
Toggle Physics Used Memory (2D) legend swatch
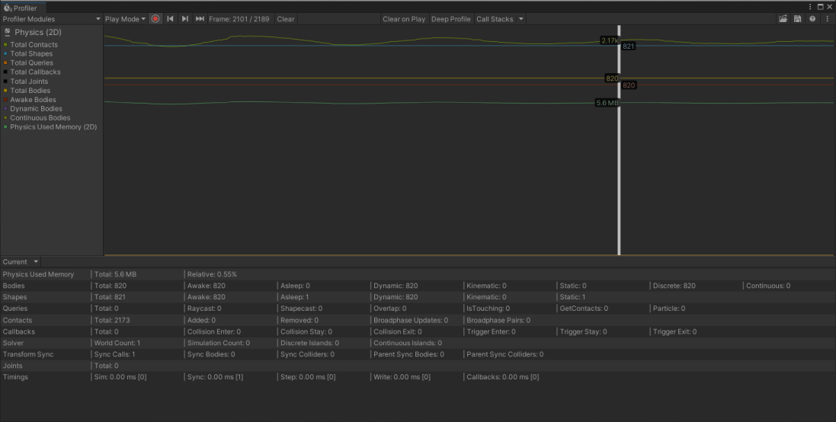tap(5, 127)
